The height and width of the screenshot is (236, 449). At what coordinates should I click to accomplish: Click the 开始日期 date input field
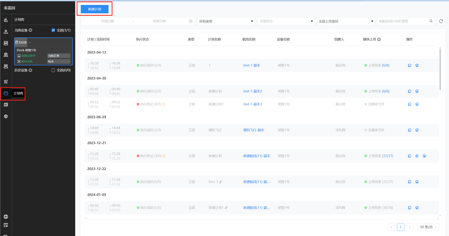point(107,21)
